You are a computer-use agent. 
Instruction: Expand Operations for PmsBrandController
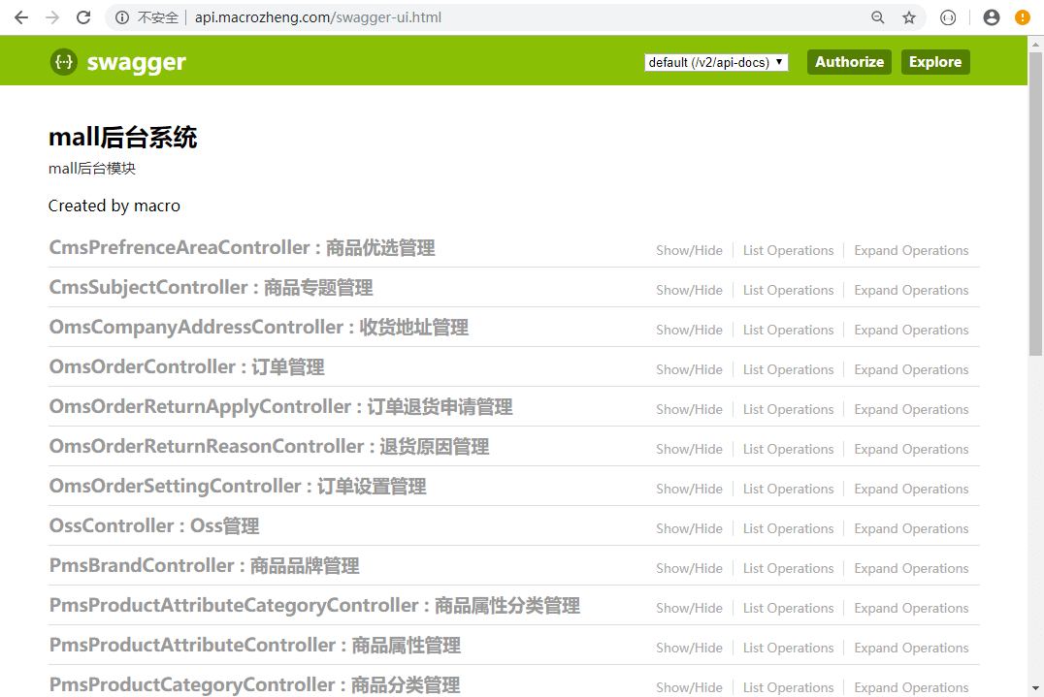tap(911, 569)
